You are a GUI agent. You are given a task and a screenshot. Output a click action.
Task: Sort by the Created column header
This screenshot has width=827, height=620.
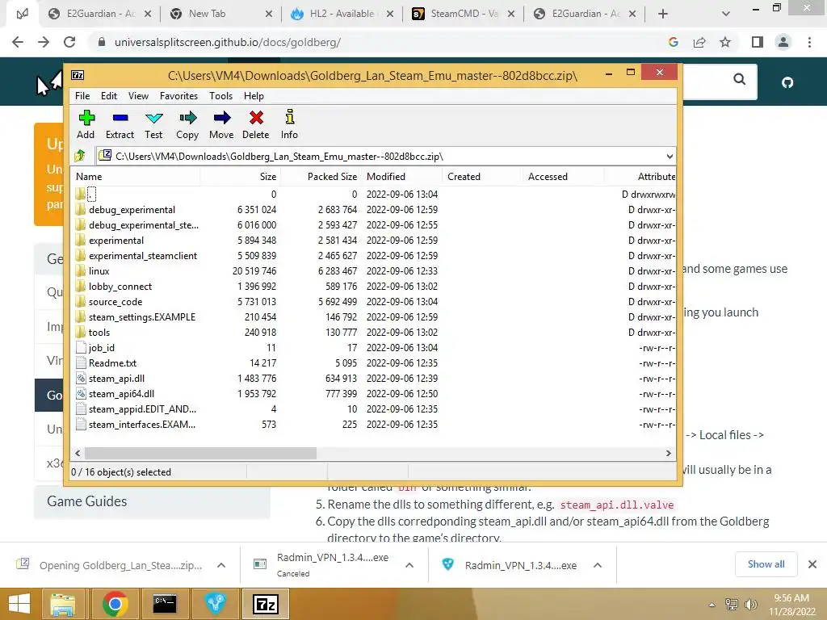(482, 177)
